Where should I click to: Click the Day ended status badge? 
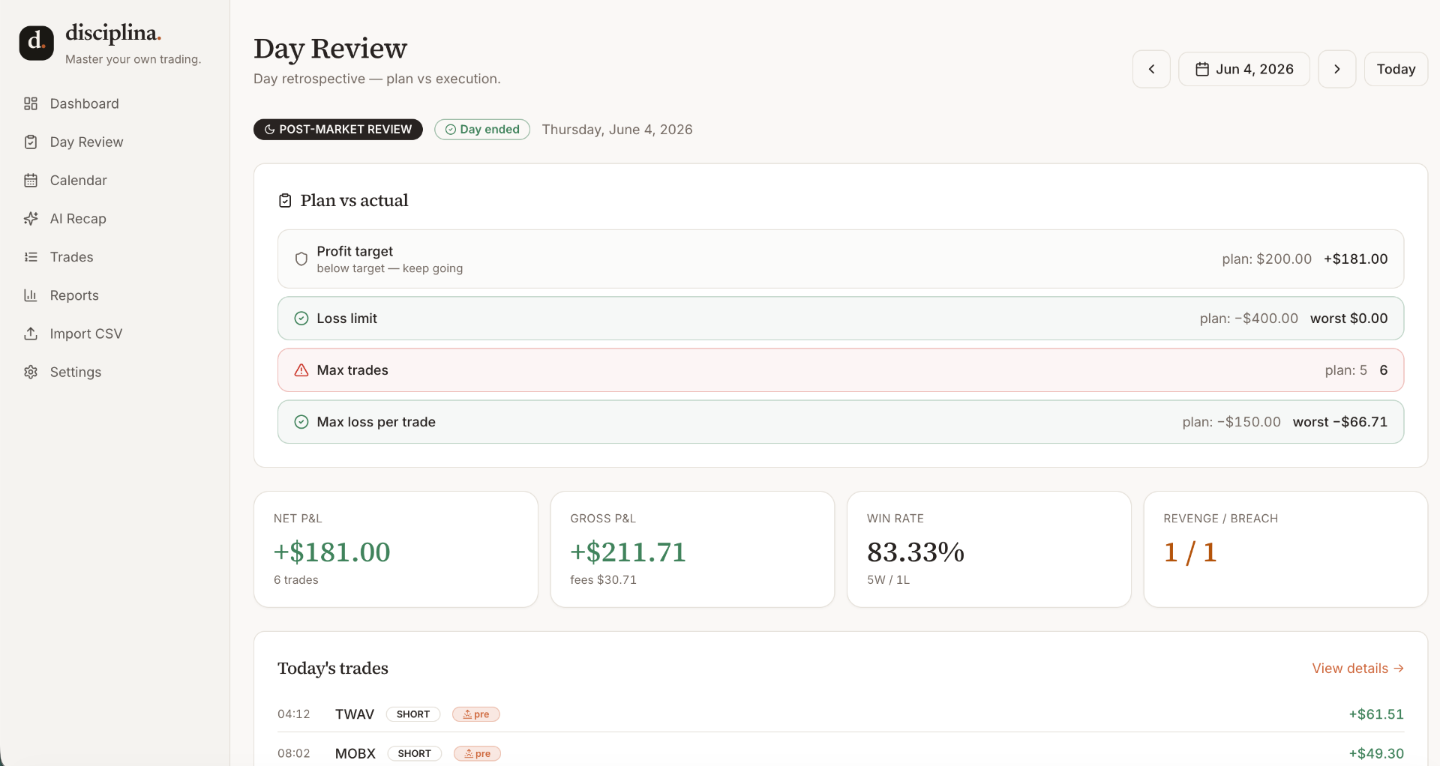coord(482,130)
